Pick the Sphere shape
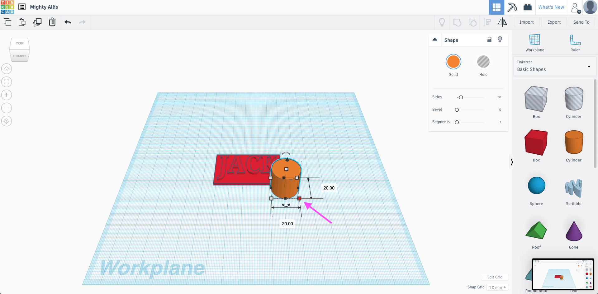 pos(536,185)
